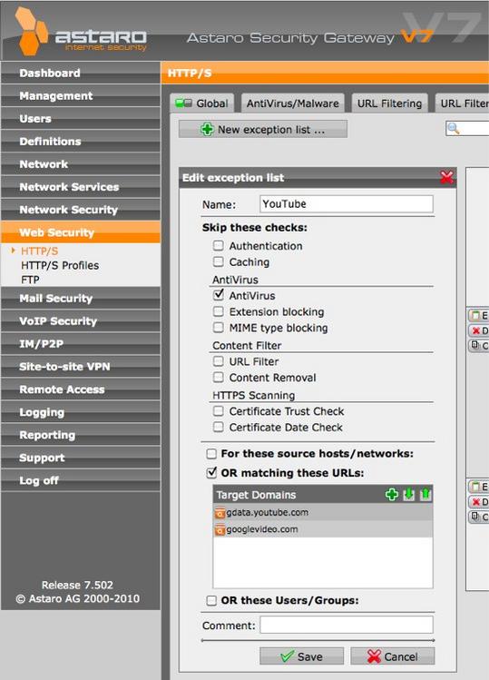Expand the Management menu
Image resolution: width=489 pixels, height=680 pixels.
pos(81,96)
